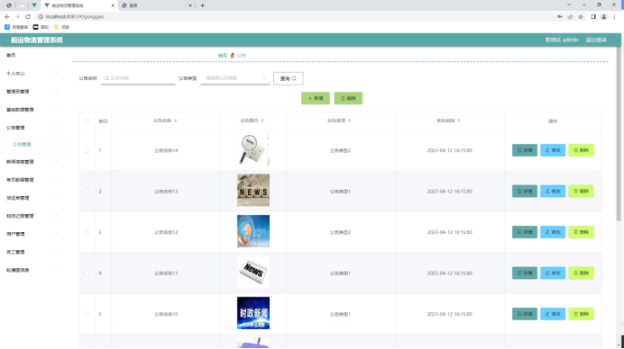The image size is (624, 349).
Task: Sort table by 公告名称 column sort icon
Action: (x=176, y=121)
